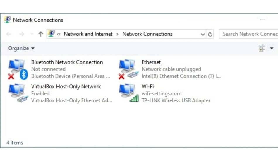The image size is (278, 161).
Task: Click the control panel icon in address bar
Action: tap(51, 34)
